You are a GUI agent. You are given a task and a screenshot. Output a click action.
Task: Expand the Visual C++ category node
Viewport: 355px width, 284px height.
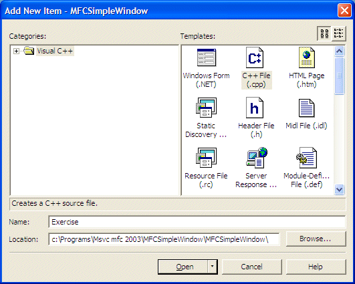pos(16,51)
